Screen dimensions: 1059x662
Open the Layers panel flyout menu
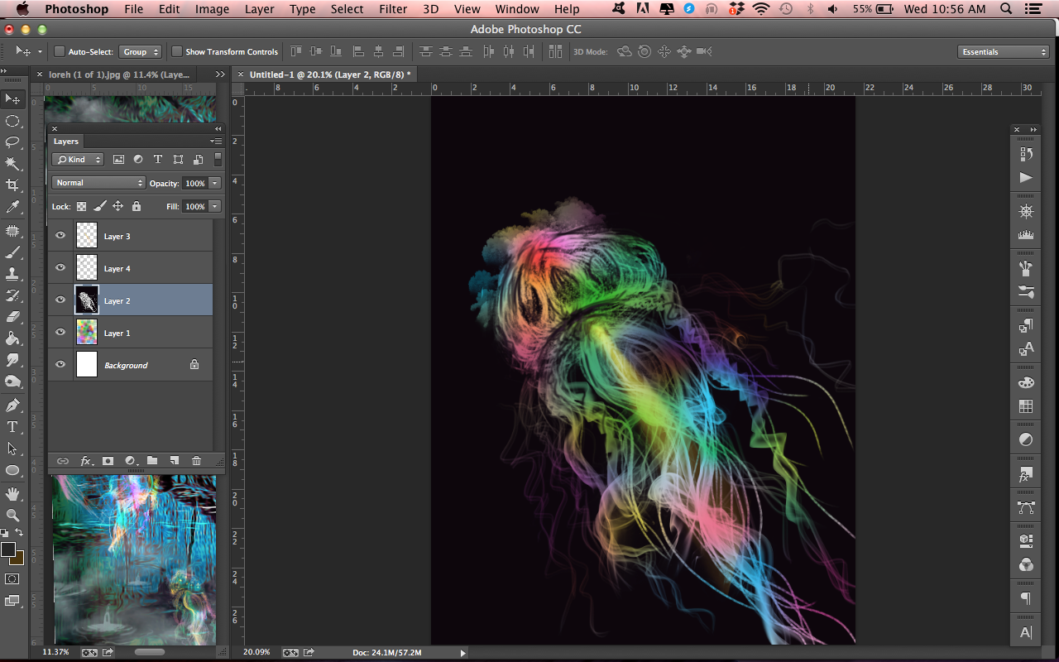coord(216,142)
